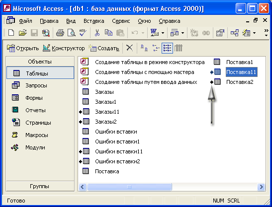Switch to Large Icons view
Viewport: 272px width, 207px height.
click(x=144, y=48)
